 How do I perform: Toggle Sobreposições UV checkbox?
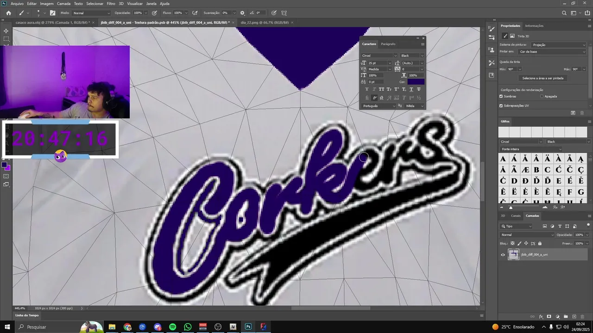tap(501, 105)
